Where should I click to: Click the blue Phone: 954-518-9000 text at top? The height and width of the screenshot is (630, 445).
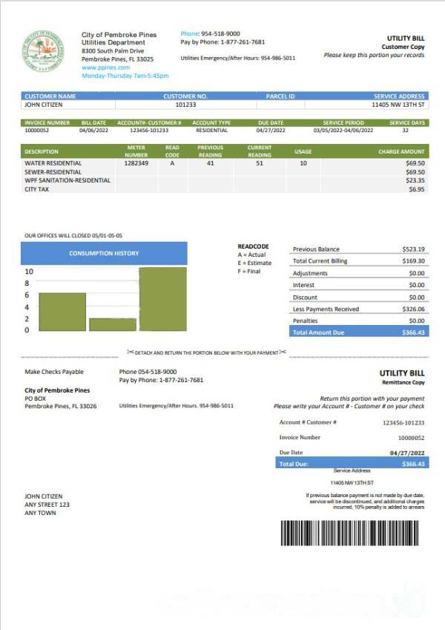(210, 33)
